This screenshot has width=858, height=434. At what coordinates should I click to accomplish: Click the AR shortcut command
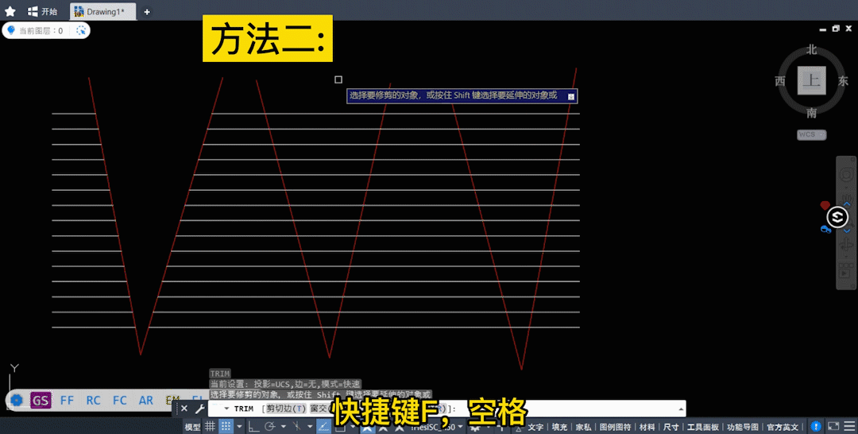click(145, 400)
